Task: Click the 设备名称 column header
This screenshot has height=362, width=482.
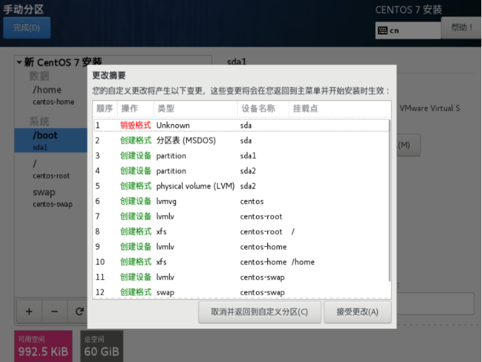Action: [263, 108]
